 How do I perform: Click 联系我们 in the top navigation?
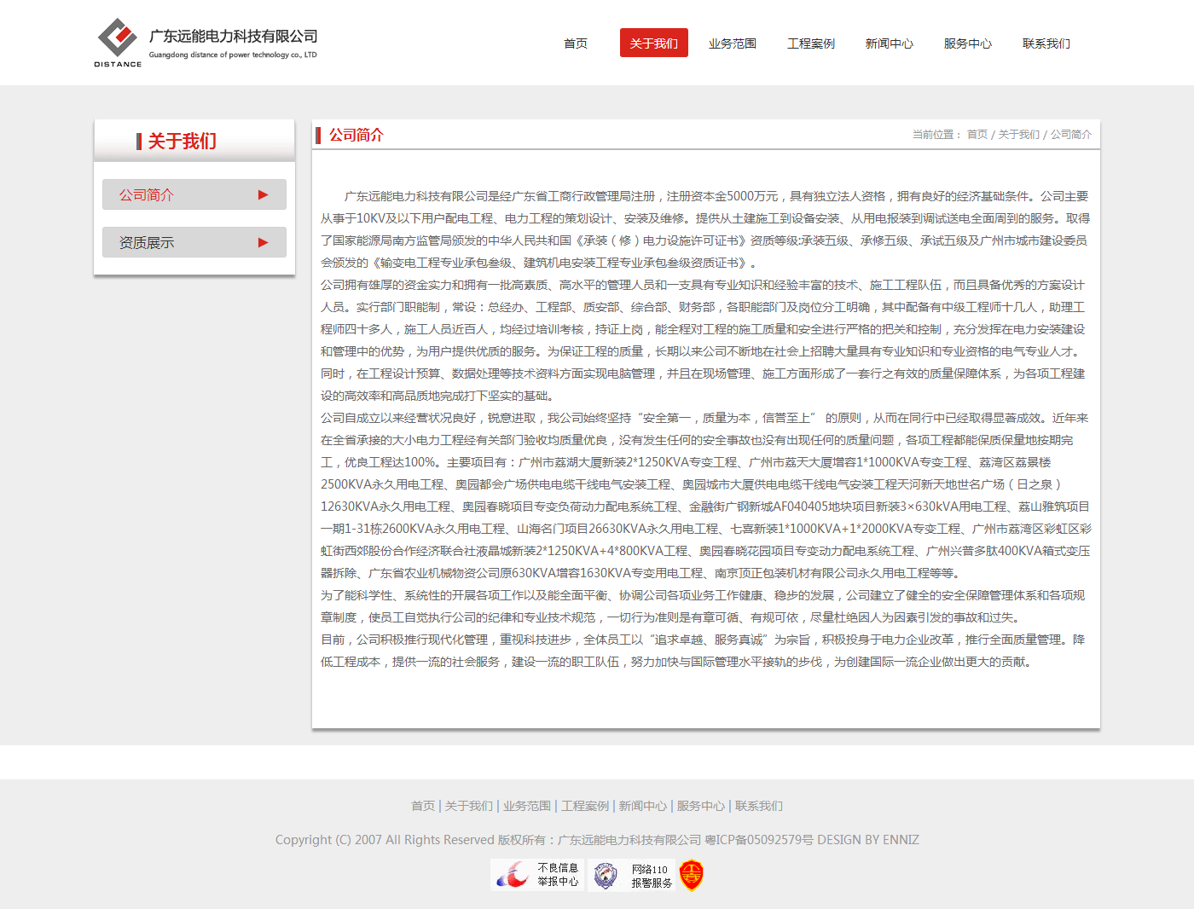[1046, 43]
